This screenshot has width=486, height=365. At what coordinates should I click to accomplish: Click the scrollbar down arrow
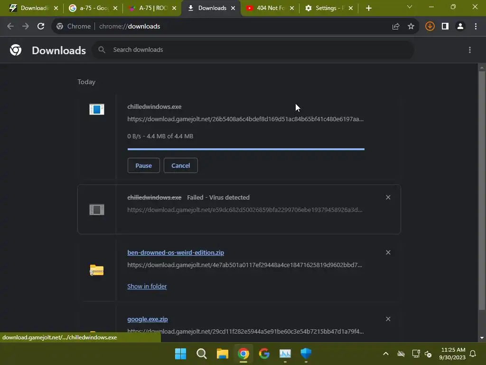click(482, 338)
